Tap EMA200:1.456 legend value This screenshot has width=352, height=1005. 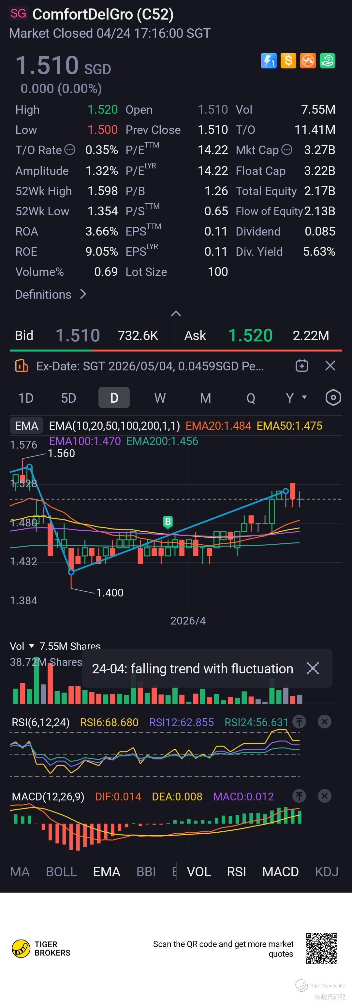pos(162,441)
